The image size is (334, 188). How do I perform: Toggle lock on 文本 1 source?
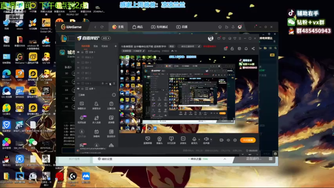click(82, 52)
